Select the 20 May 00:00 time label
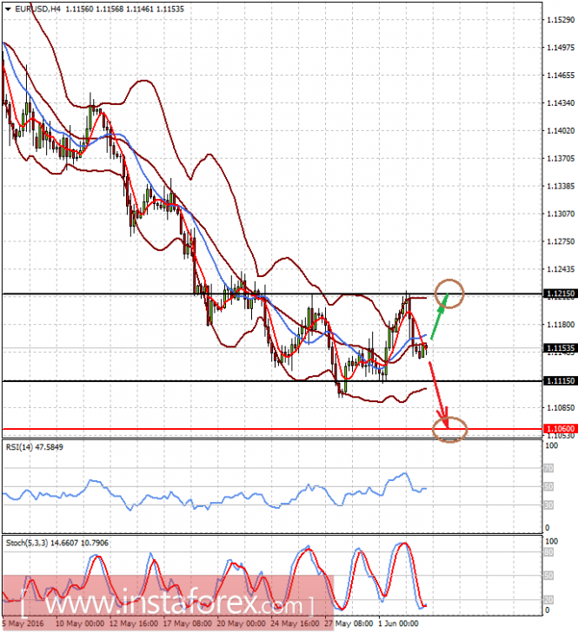This screenshot has height=633, width=578. [241, 623]
